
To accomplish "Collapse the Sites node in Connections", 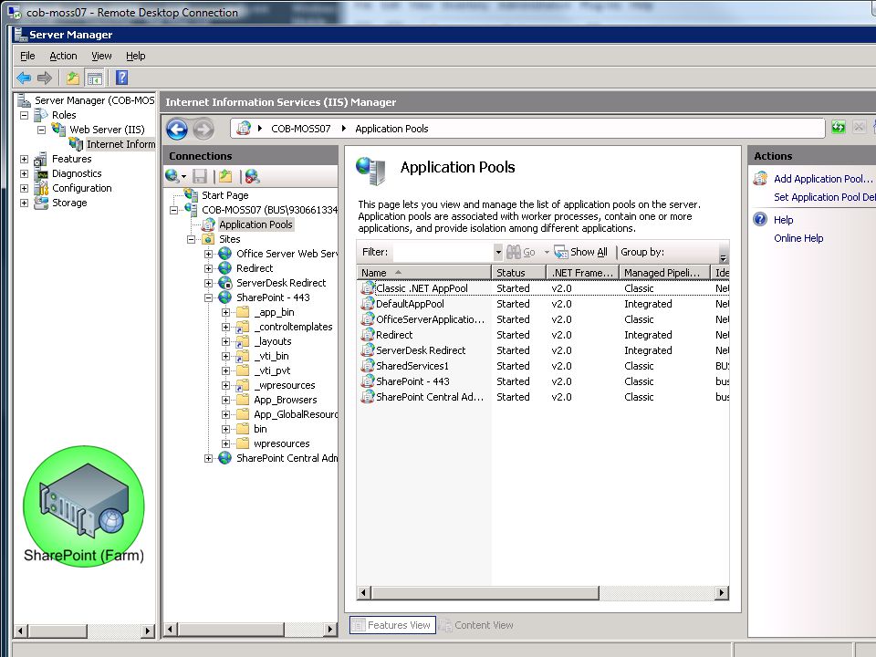I will click(x=191, y=239).
